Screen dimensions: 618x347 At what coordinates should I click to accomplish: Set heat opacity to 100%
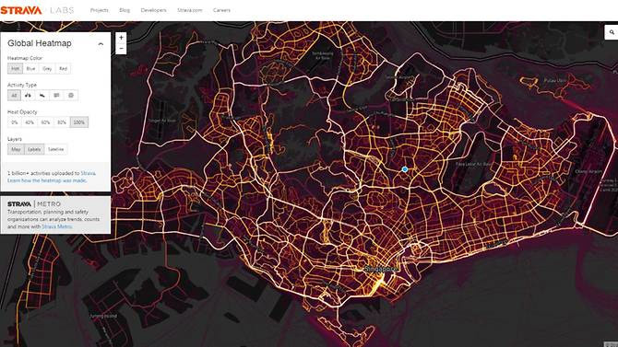[79, 122]
